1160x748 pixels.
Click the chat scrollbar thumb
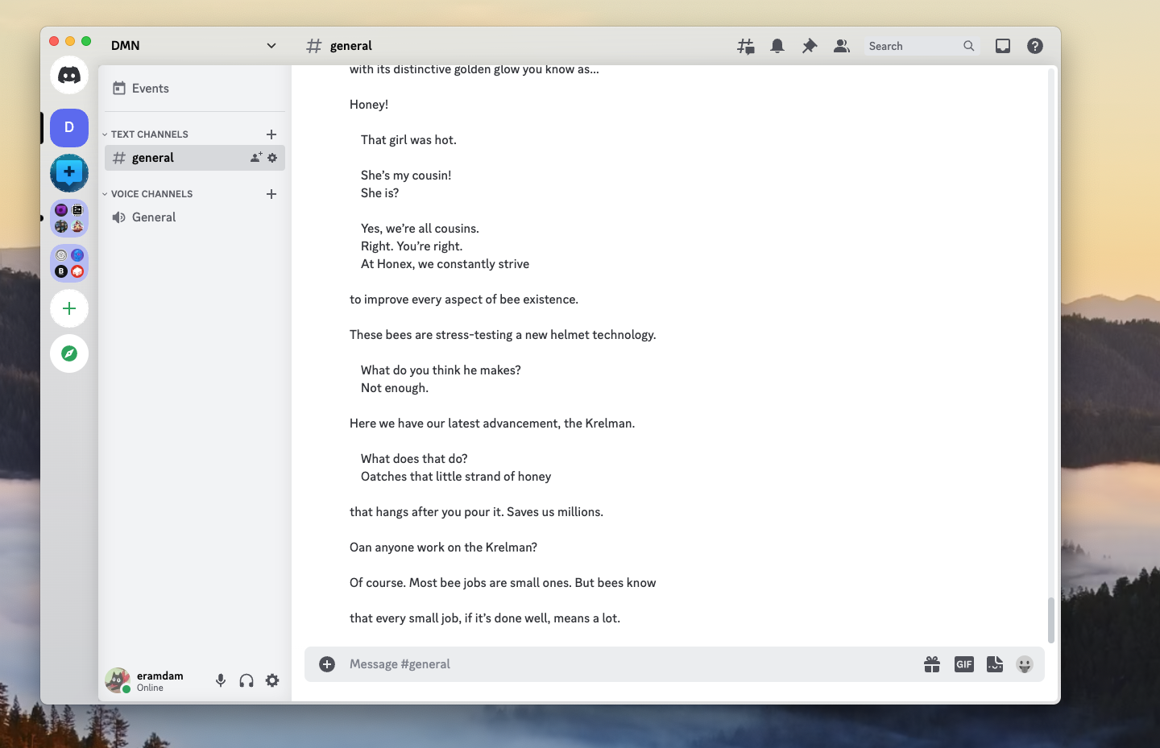tap(1050, 620)
